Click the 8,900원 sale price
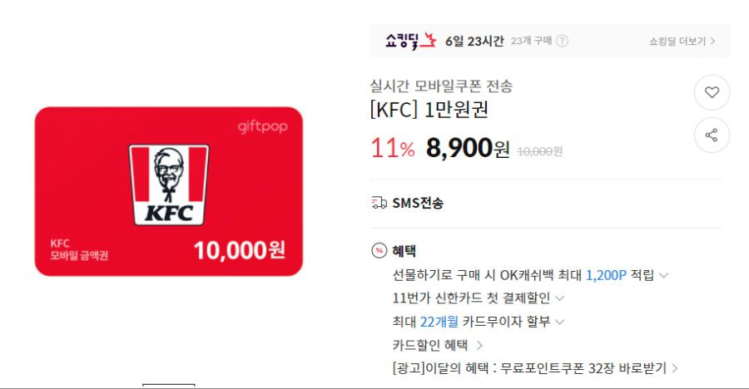The width and height of the screenshot is (749, 389). pos(467,148)
